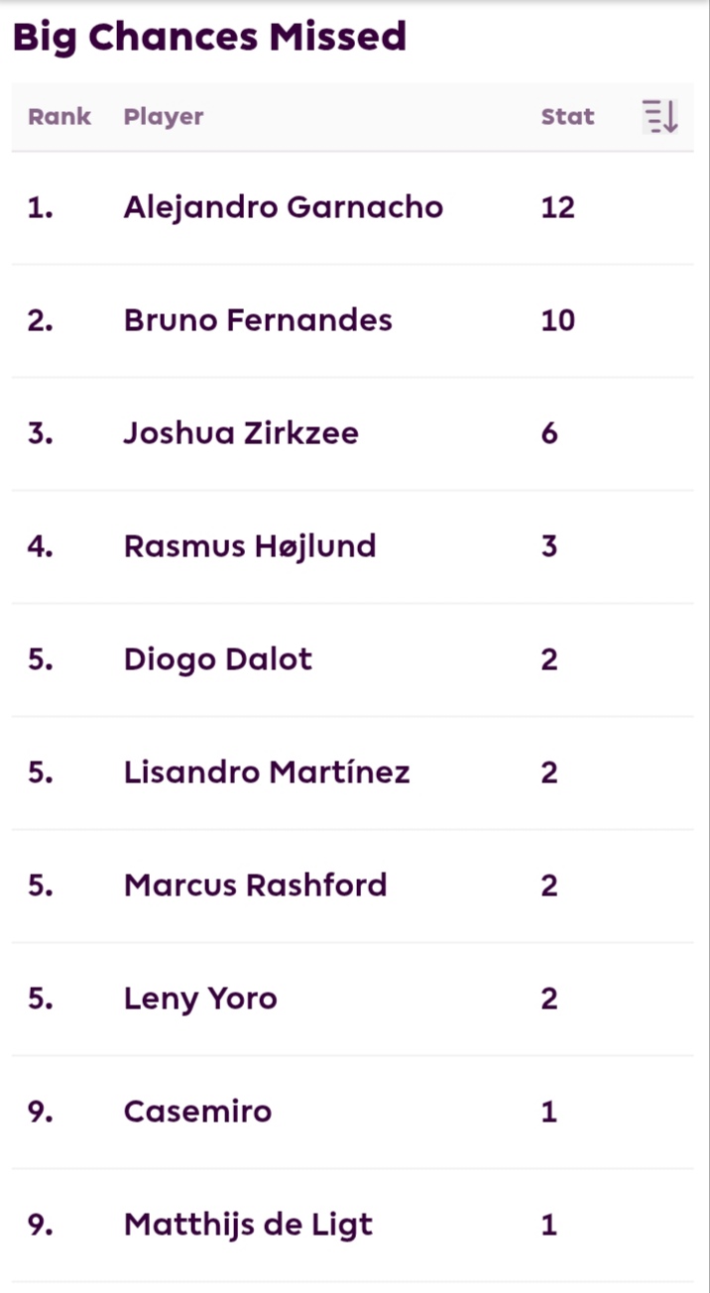Select Rasmus Højlund from the table

tap(353, 546)
